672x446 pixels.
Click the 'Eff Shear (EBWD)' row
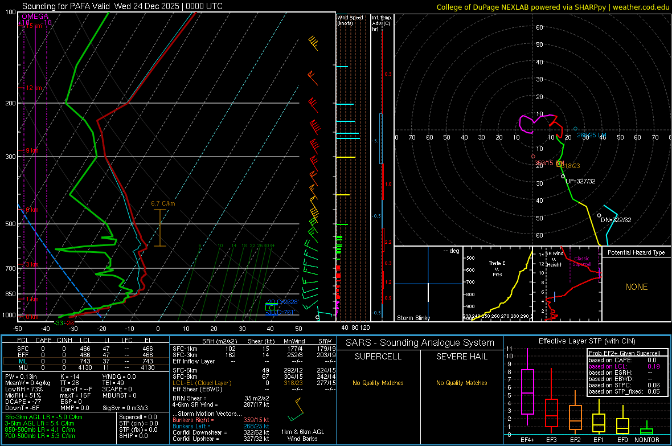[x=254, y=390]
